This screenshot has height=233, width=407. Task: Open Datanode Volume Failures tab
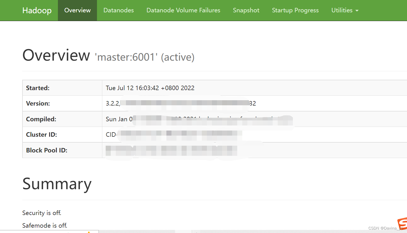pyautogui.click(x=183, y=10)
